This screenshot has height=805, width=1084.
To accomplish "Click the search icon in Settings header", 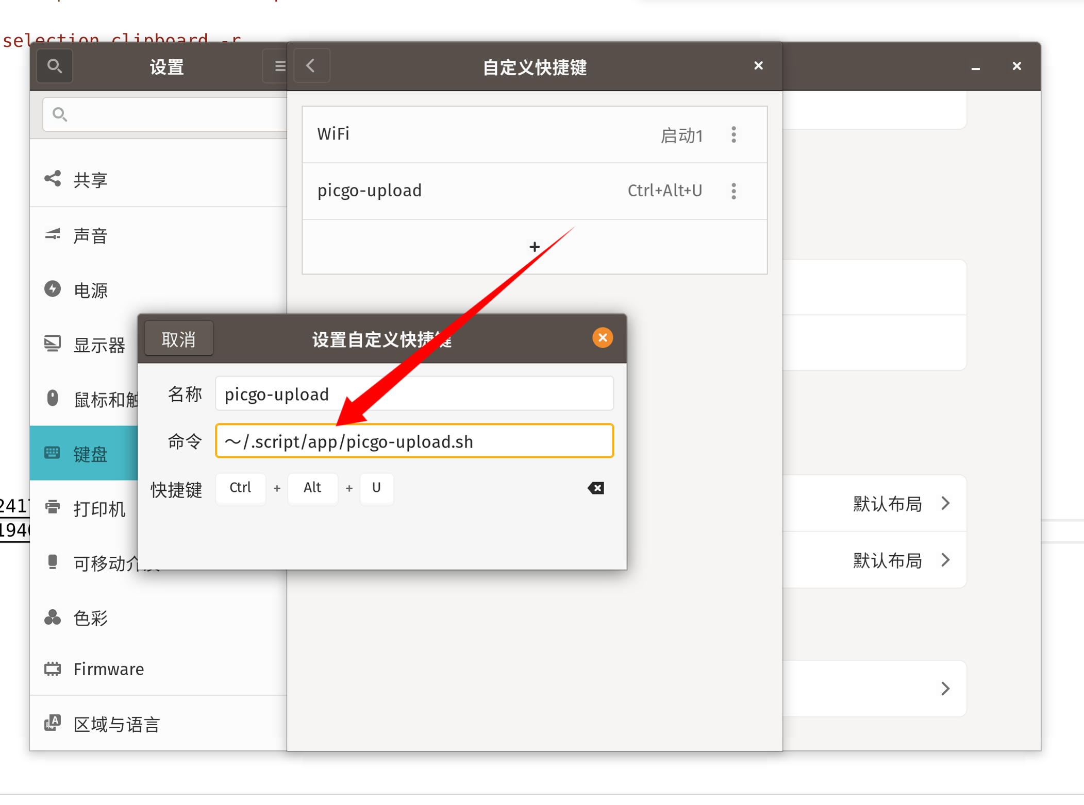I will 54,66.
